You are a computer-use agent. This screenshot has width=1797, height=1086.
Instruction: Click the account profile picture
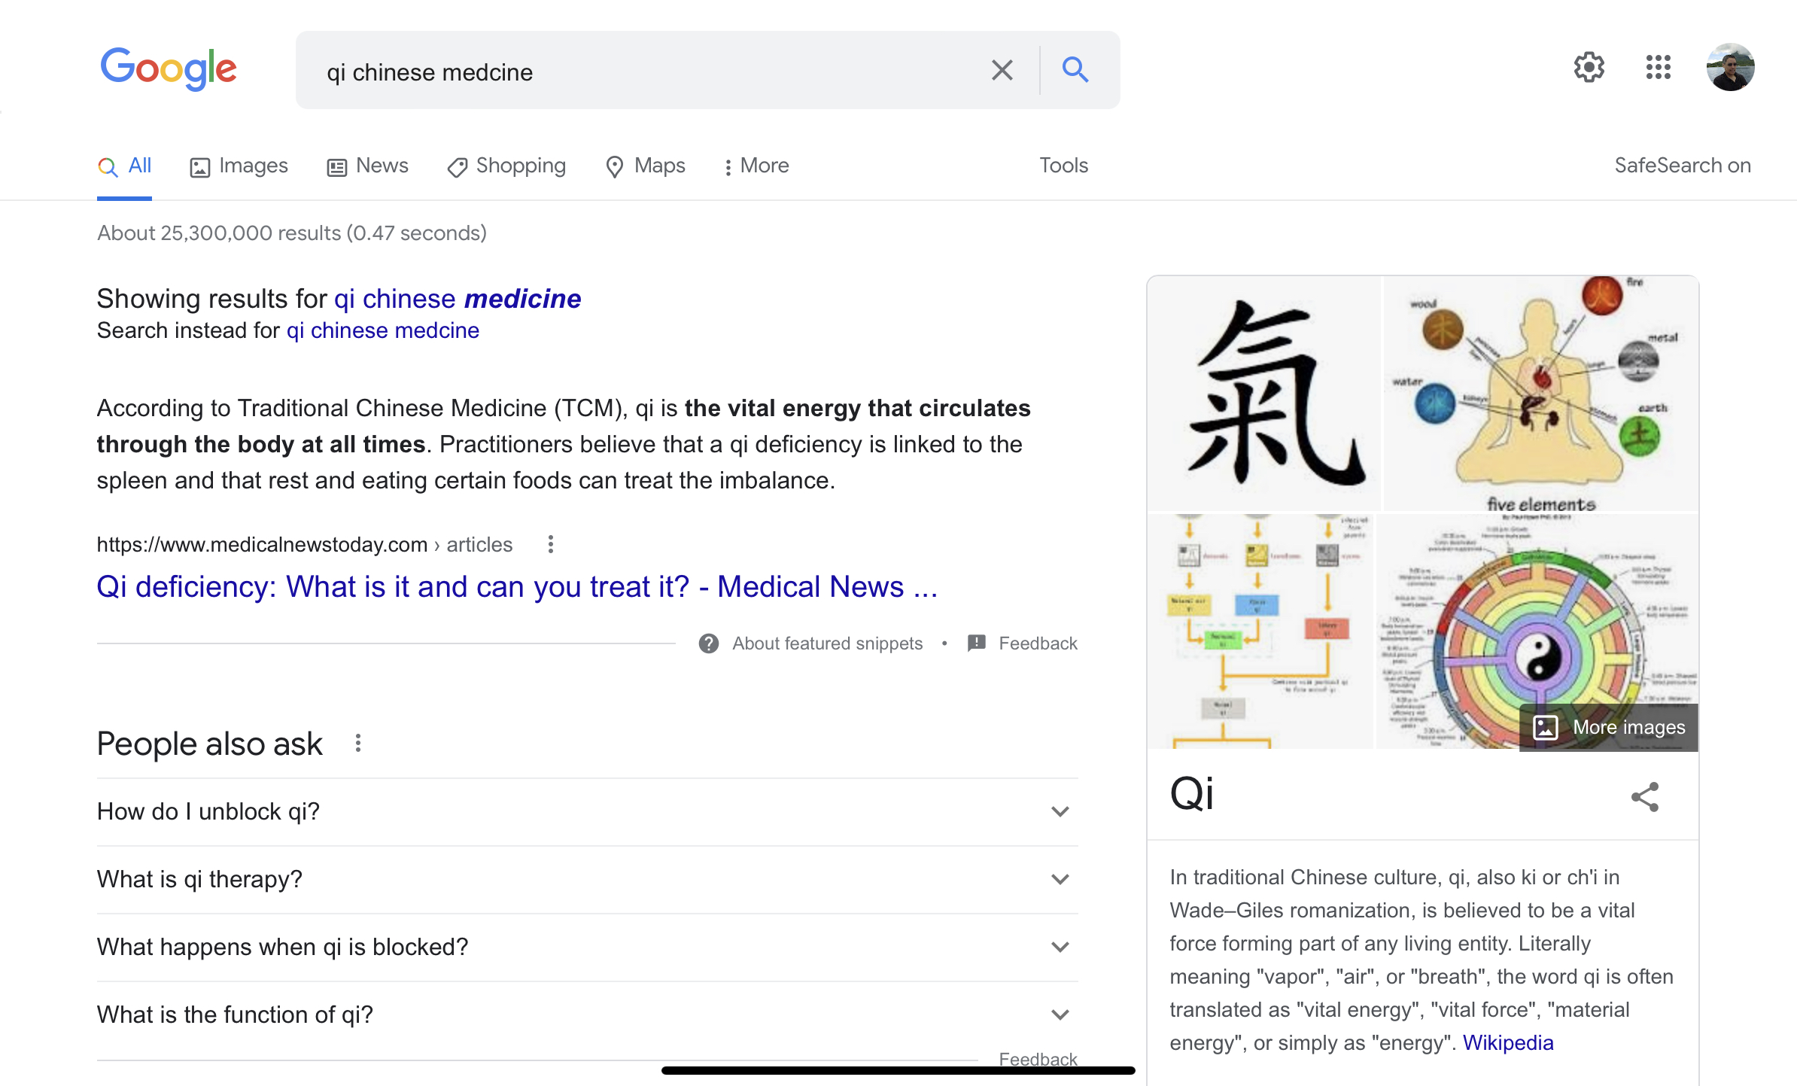point(1730,68)
